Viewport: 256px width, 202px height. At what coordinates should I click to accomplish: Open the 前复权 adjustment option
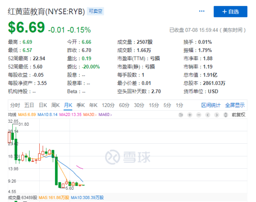click(x=239, y=115)
